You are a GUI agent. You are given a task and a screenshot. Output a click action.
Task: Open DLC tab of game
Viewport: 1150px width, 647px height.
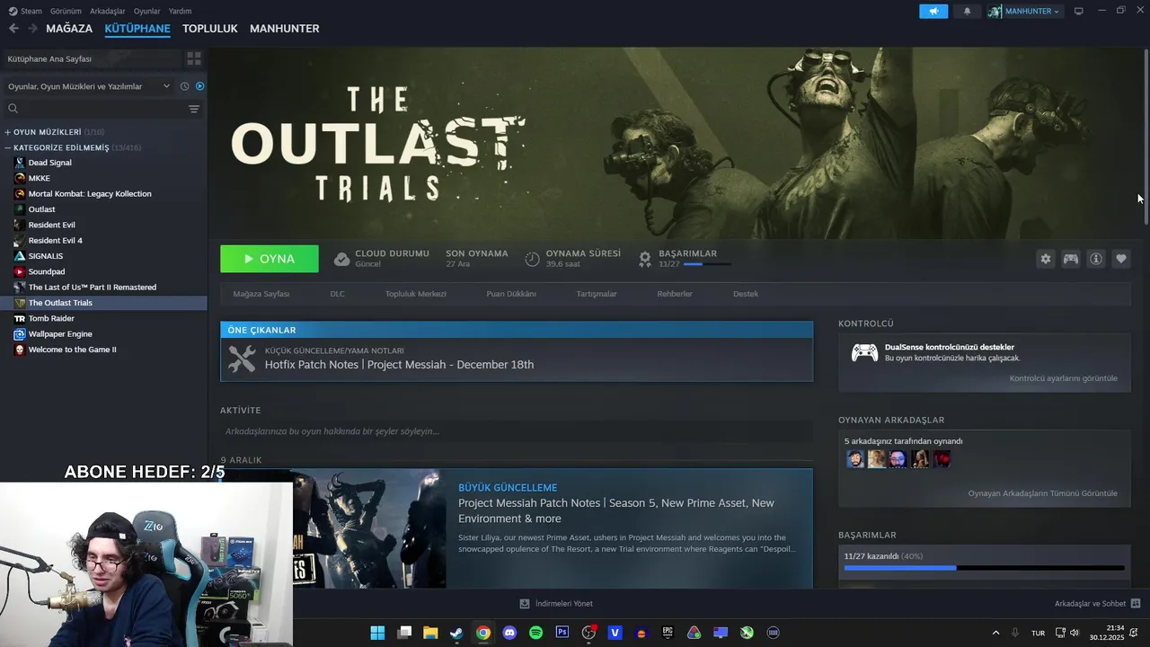coord(337,294)
